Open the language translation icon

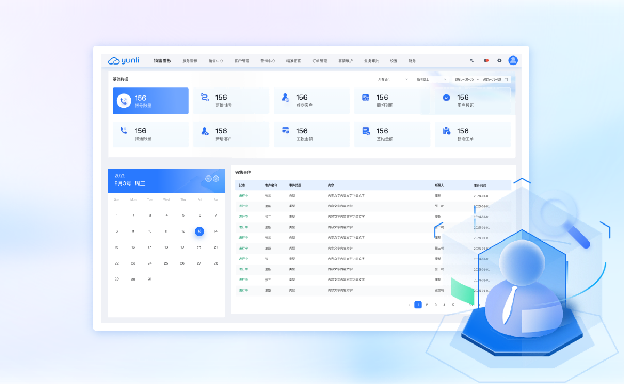pos(471,61)
